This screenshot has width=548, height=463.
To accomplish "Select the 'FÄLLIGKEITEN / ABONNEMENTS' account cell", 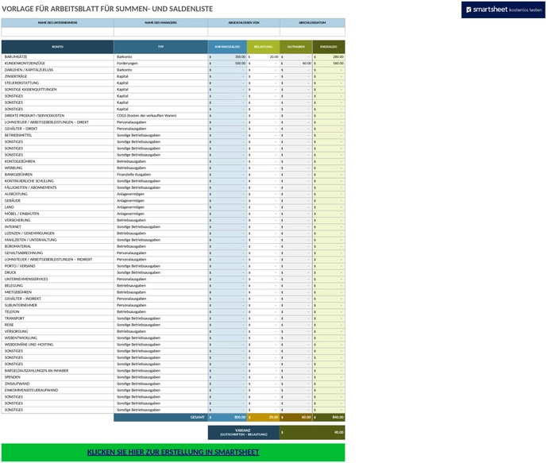I will coord(57,187).
